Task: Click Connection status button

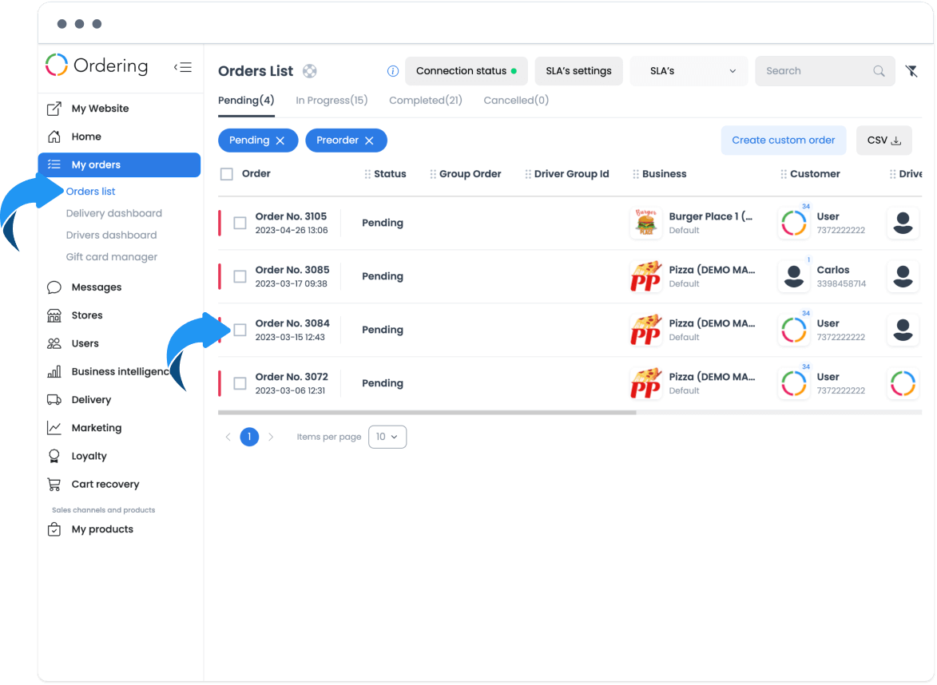Action: pos(467,71)
